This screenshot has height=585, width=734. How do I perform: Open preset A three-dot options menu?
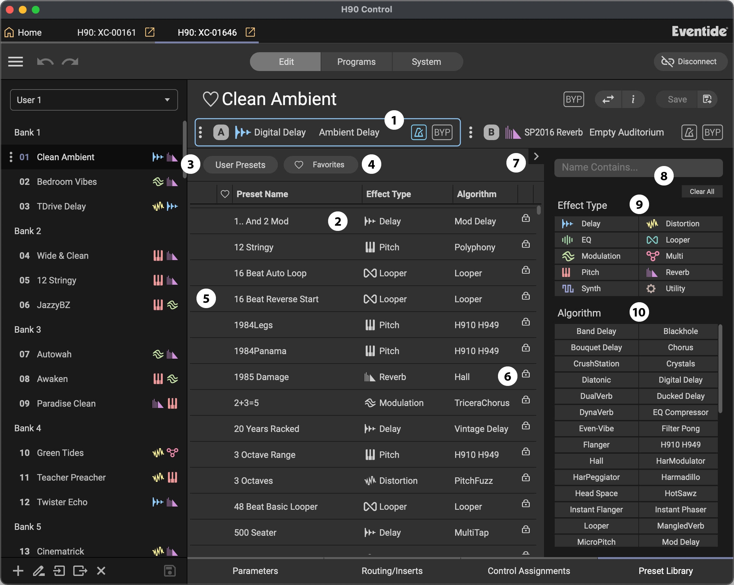click(201, 132)
